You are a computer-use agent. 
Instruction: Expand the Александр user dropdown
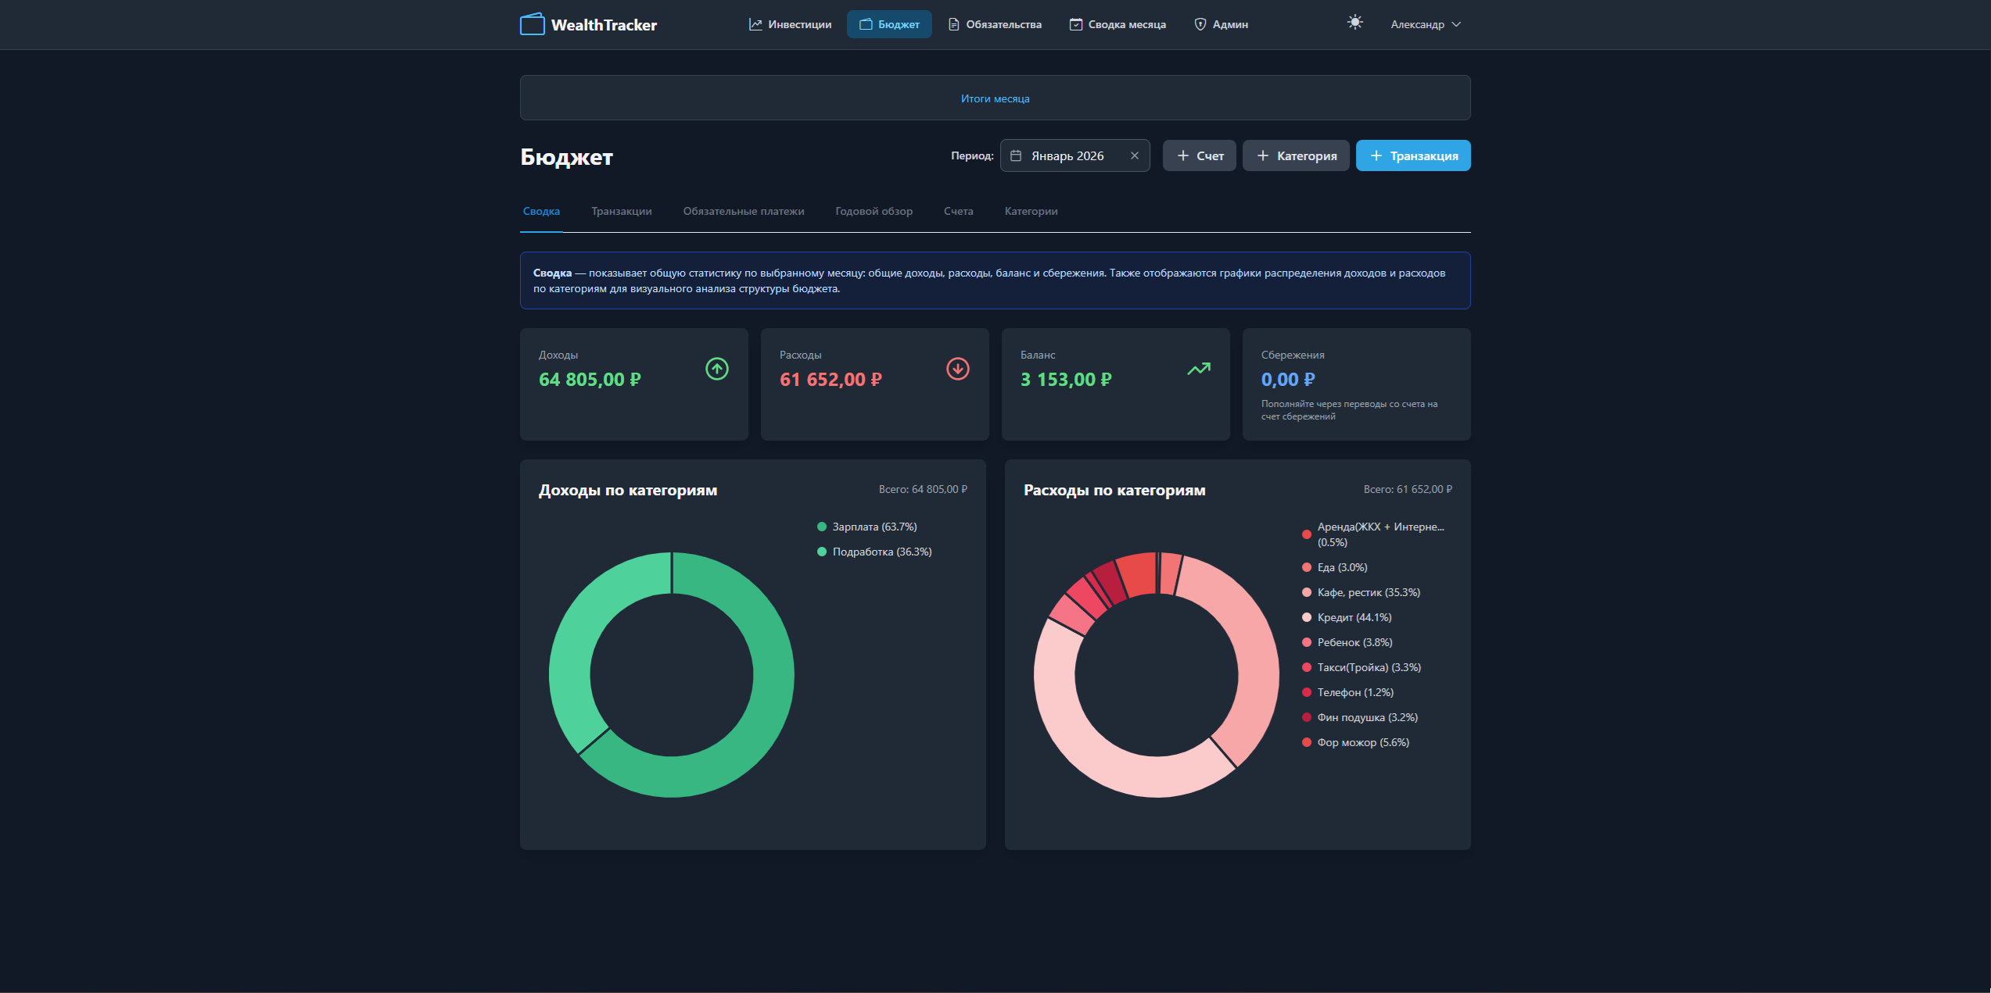(x=1425, y=24)
